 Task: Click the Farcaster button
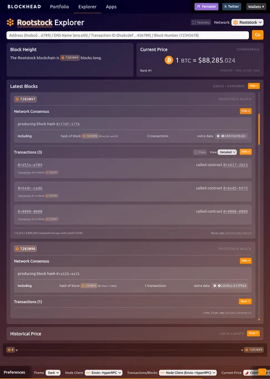tap(207, 7)
